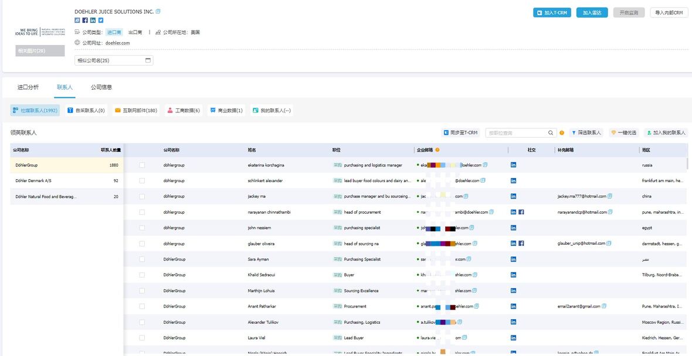Focus the 按职位查询 search field

(516, 132)
